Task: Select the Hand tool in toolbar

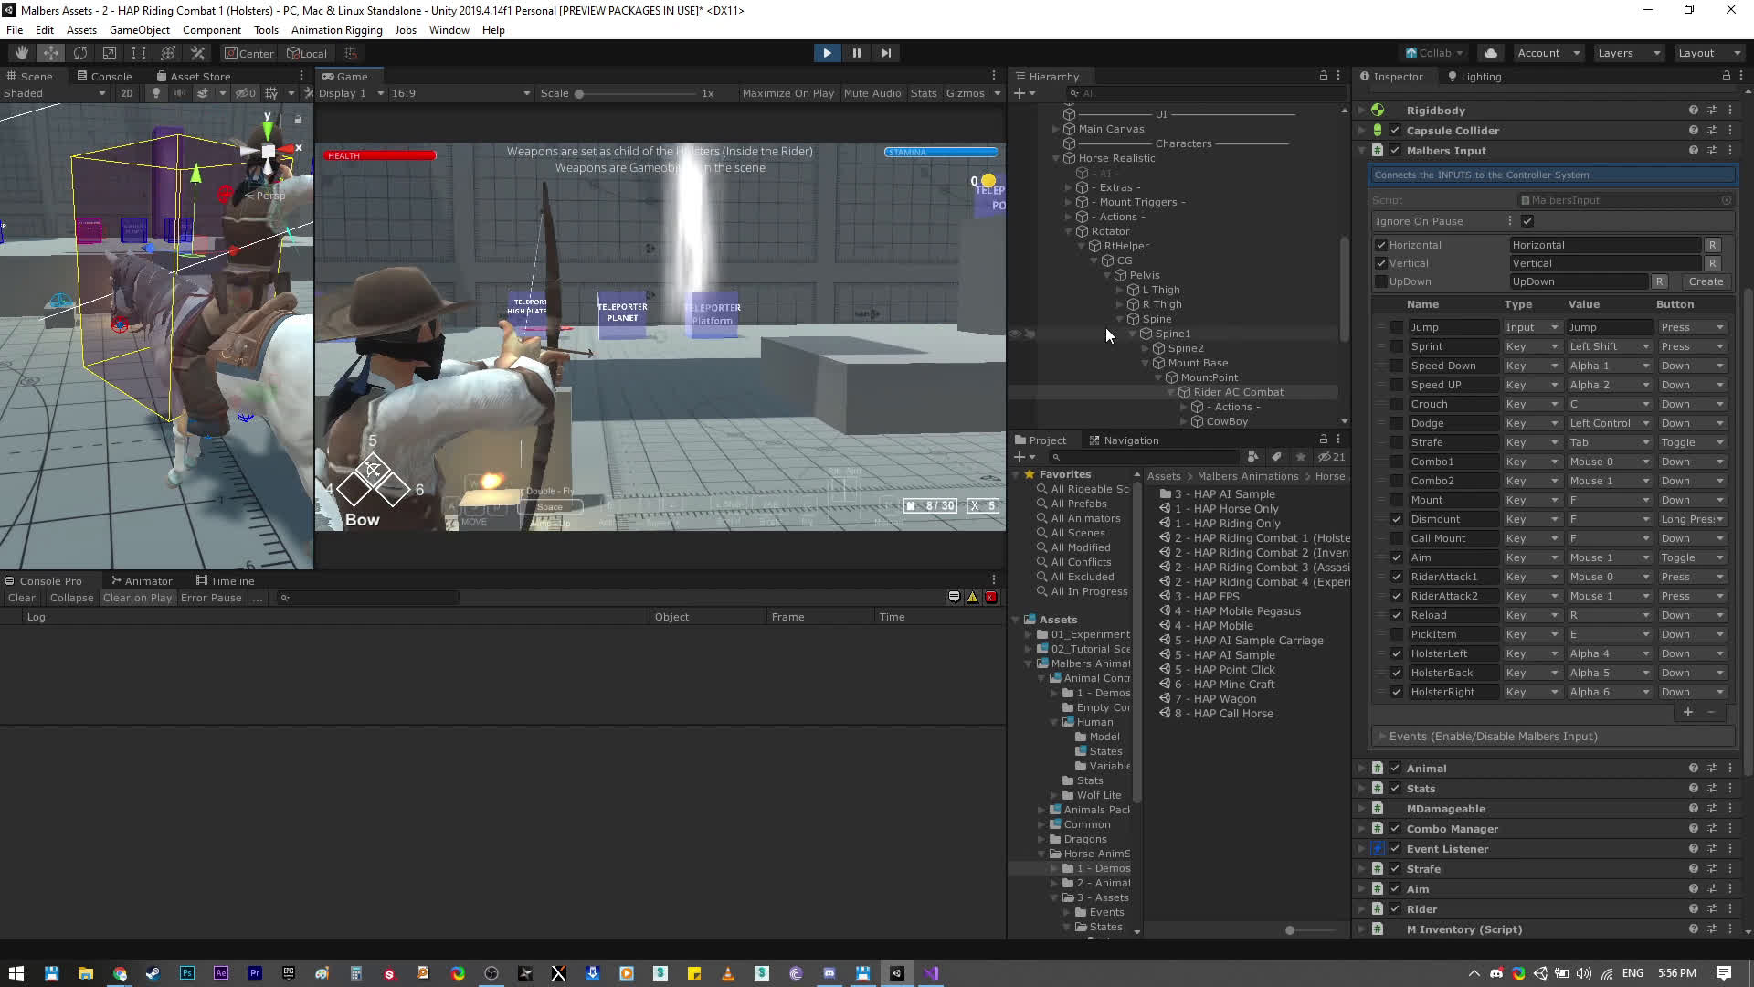Action: click(x=21, y=53)
